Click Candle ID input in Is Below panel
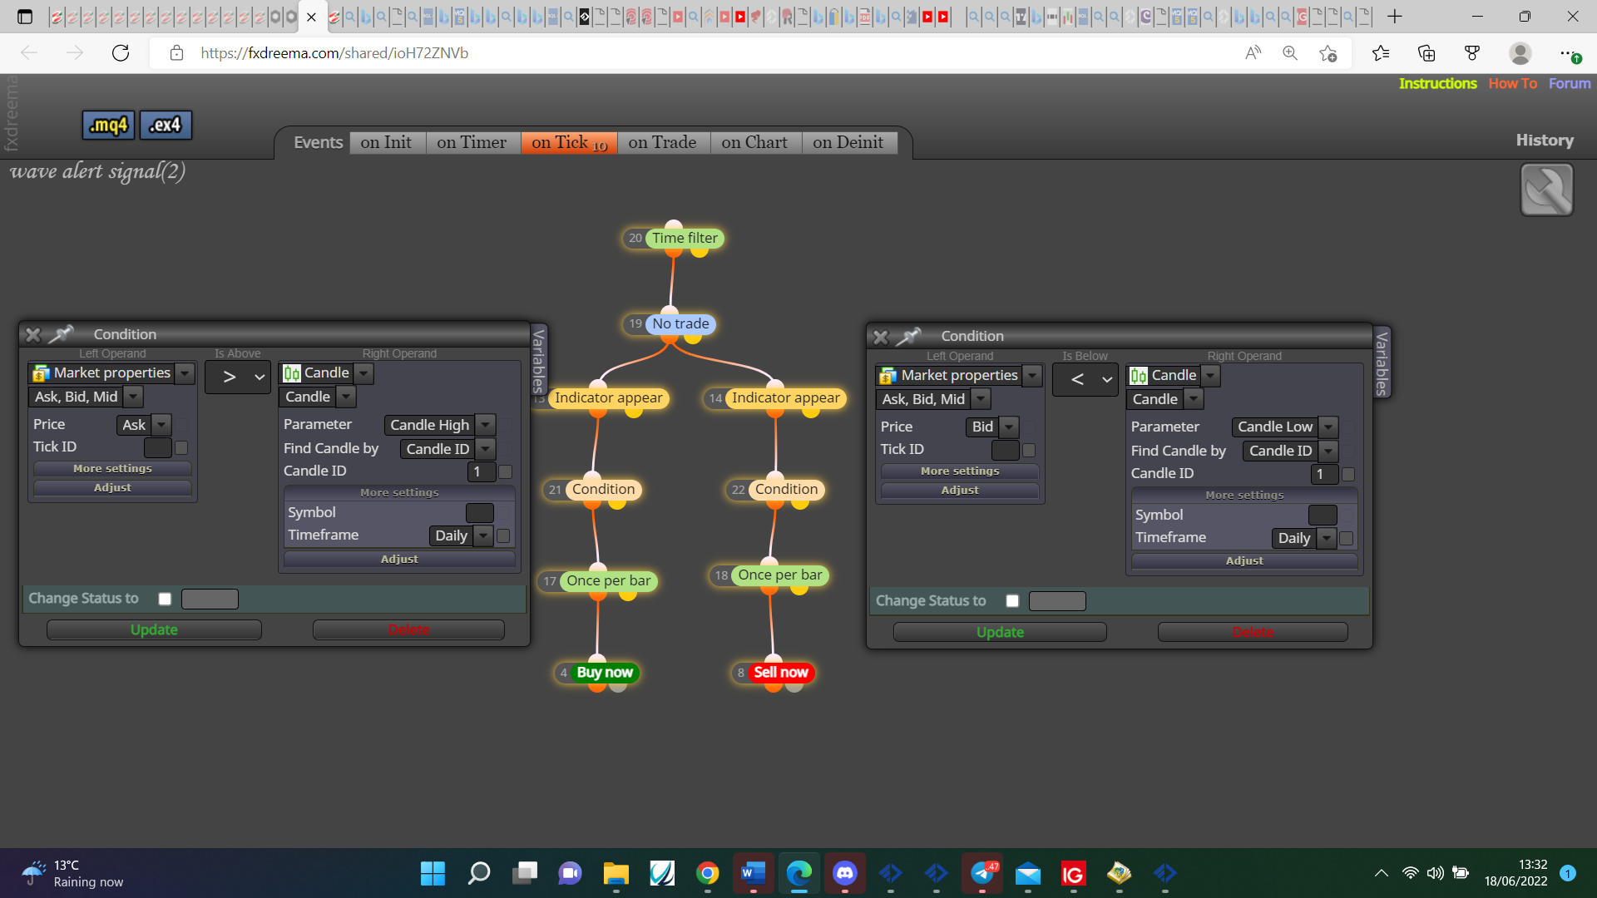 pyautogui.click(x=1324, y=474)
